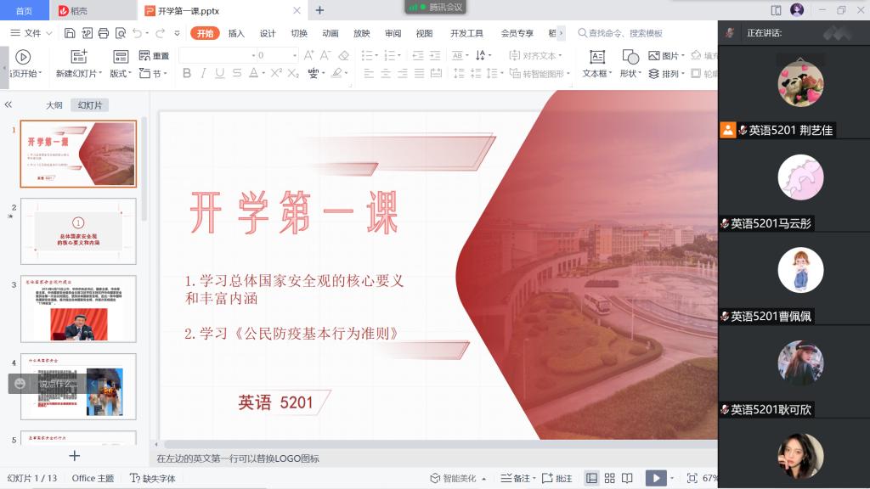Click 缺失字体 missing fonts in status bar
This screenshot has width=870, height=489.
(153, 478)
